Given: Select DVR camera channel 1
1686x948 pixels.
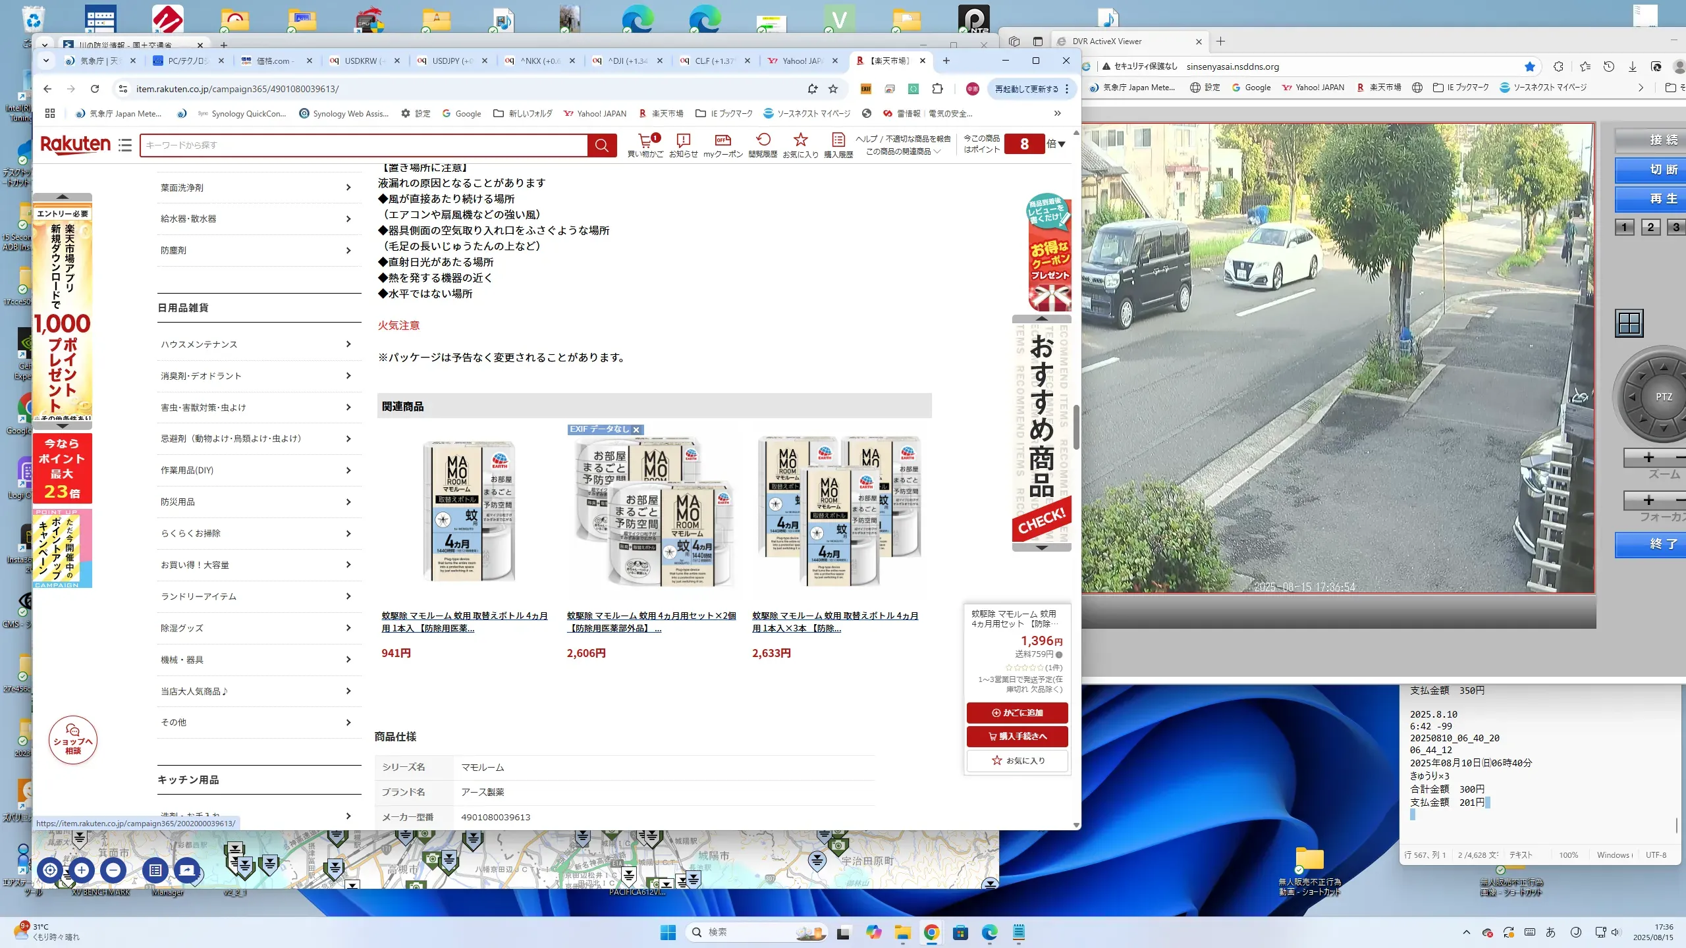Looking at the screenshot, I should (1625, 228).
